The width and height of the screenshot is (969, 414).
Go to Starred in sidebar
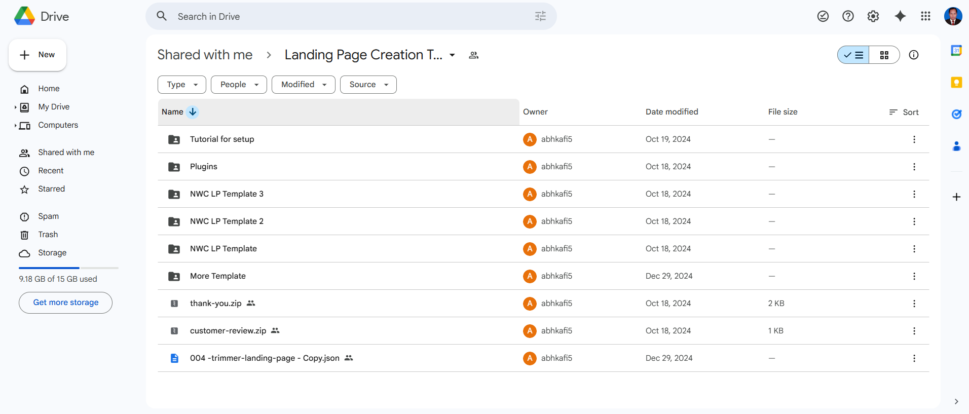tap(51, 189)
